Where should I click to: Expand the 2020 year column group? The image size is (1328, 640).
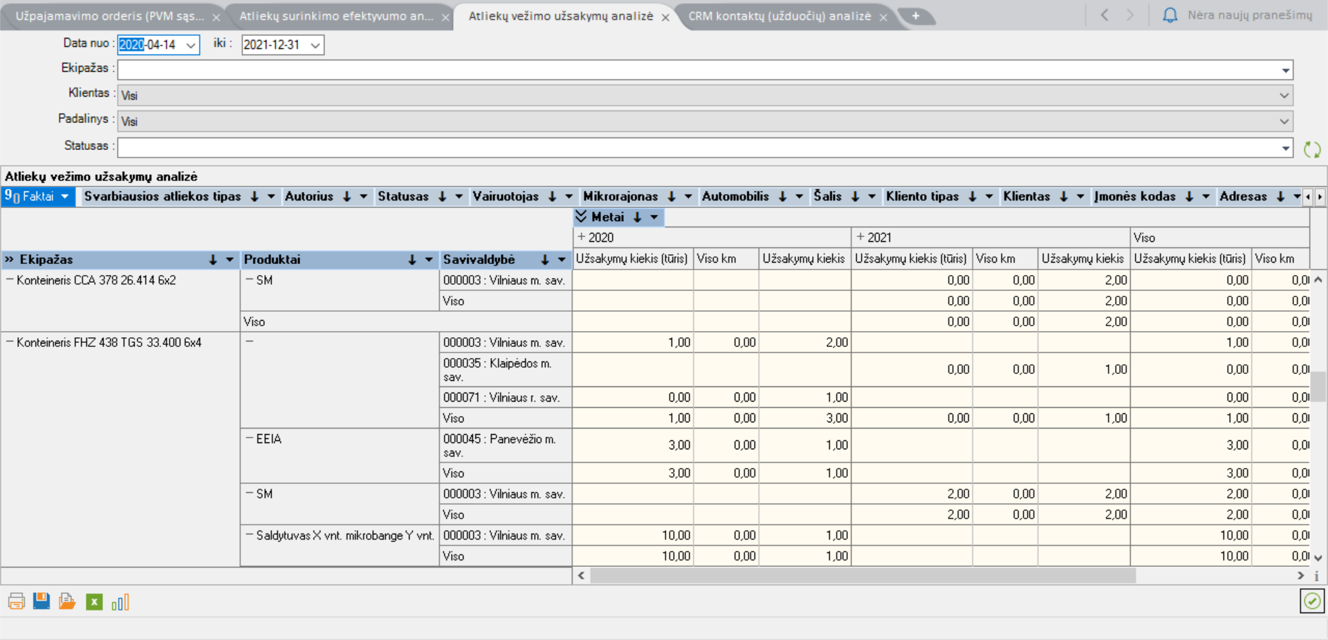[582, 237]
